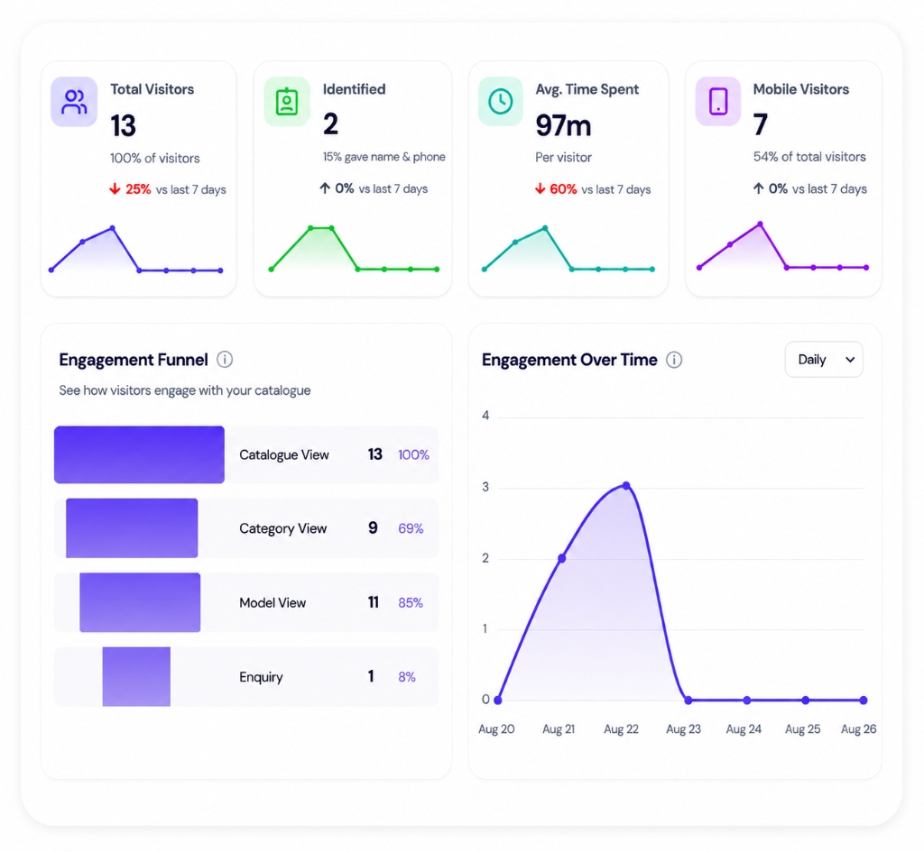
Task: Click the '85%' Model View percentage
Action: point(411,602)
